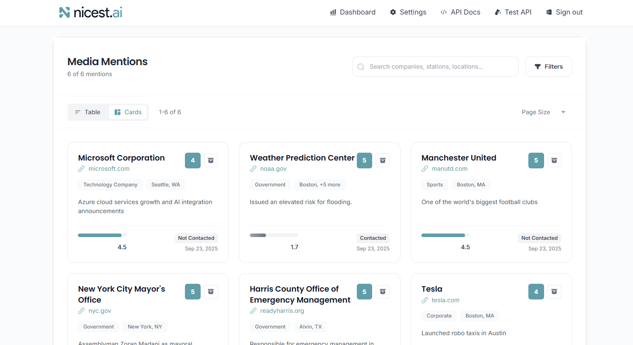This screenshot has height=345, width=633.
Task: Click the Government tag on Weather Prediction Center
Action: pyautogui.click(x=270, y=185)
